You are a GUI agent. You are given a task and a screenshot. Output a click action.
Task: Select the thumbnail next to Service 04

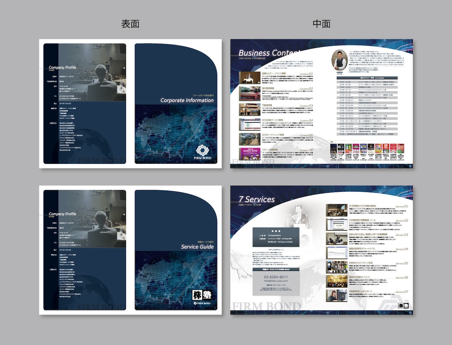tap(336, 253)
